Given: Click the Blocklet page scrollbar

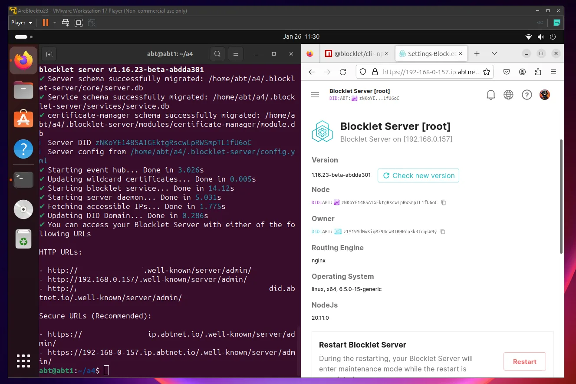Looking at the screenshot, I should [x=561, y=196].
